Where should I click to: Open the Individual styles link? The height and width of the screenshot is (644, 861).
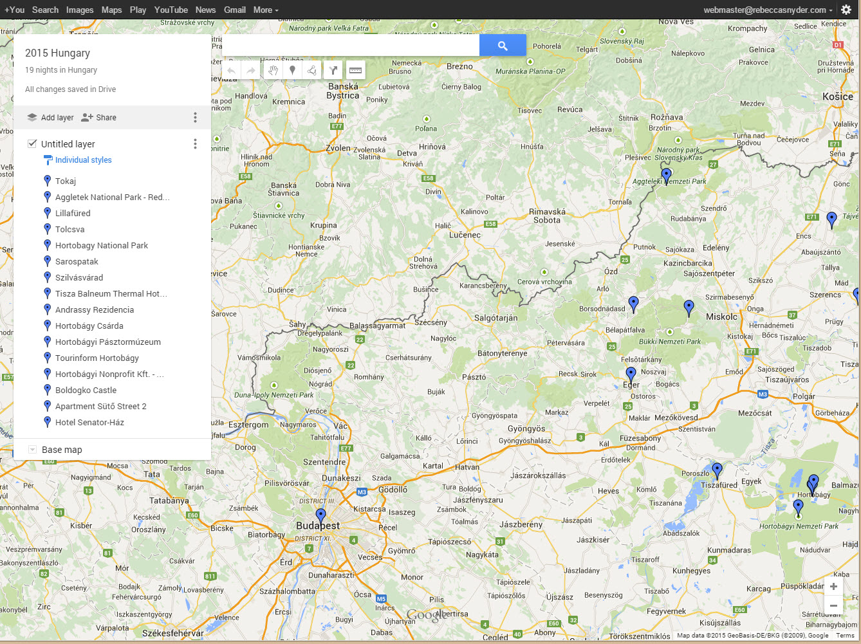click(83, 160)
